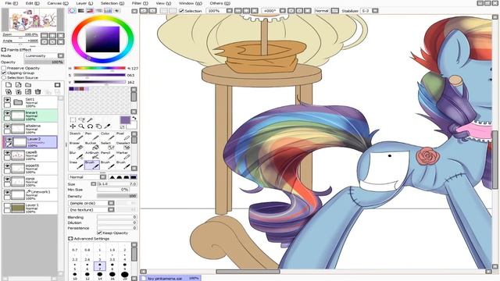This screenshot has height=281, width=500.
Task: Select the Zoom magnifier tool
Action: (81, 126)
